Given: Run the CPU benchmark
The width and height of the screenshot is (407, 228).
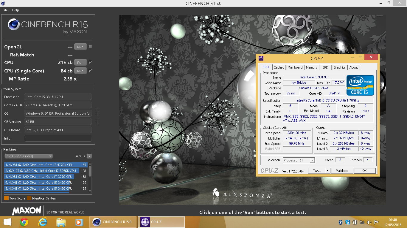Looking at the screenshot, I should point(80,63).
